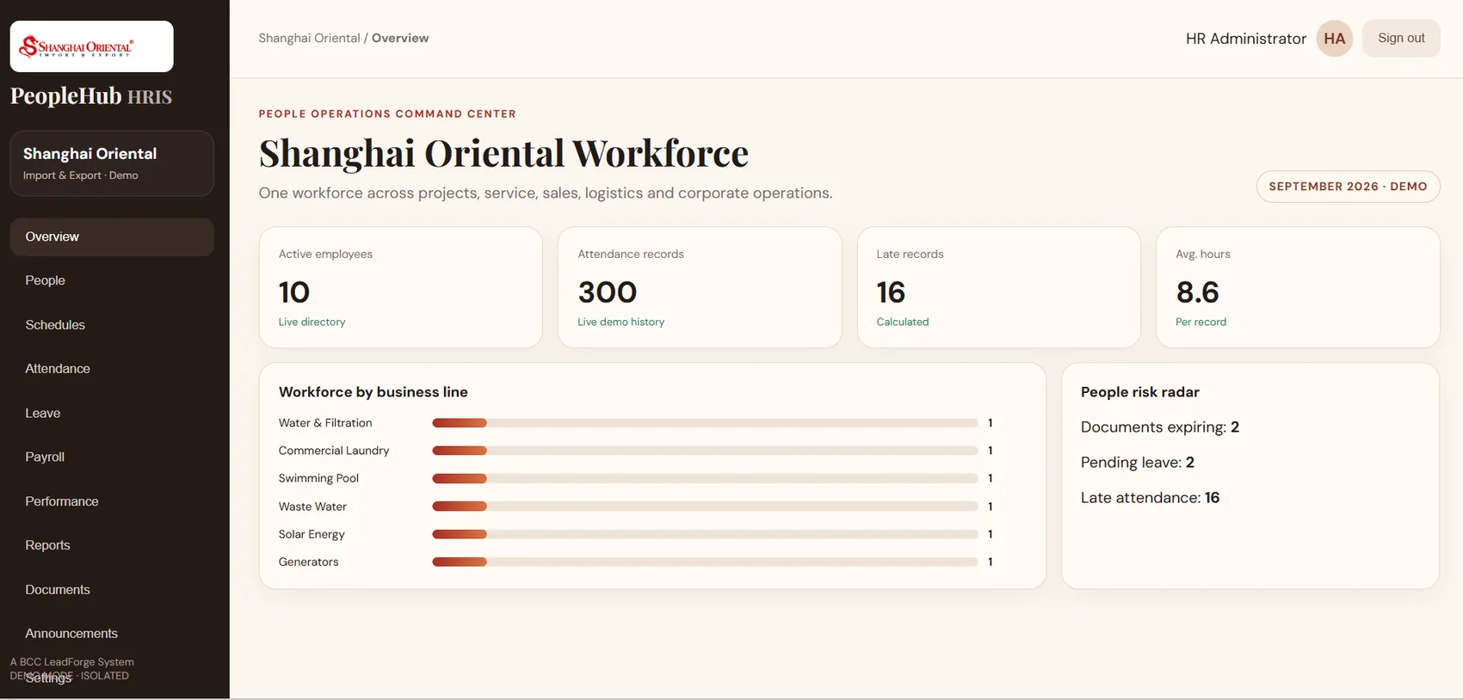1463x700 pixels.
Task: Click A BCC LeadForge System footer text
Action: tap(72, 662)
